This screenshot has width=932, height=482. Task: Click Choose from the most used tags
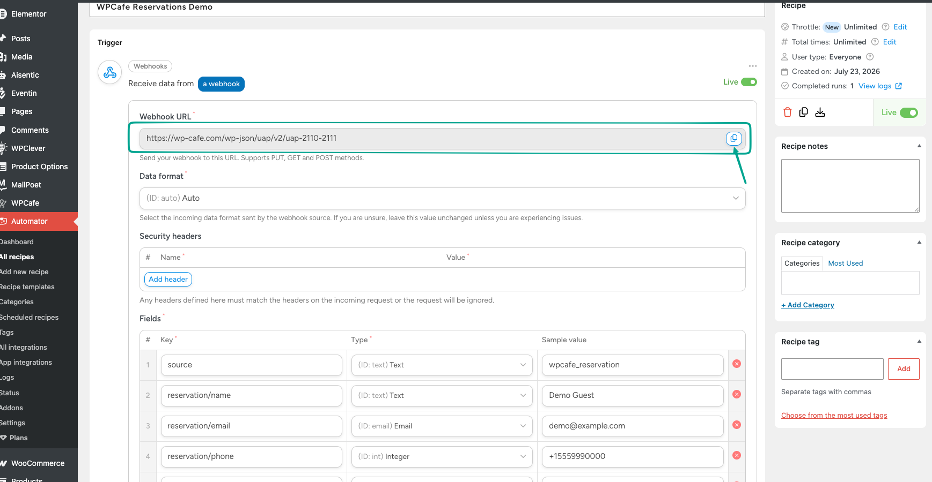coord(834,415)
